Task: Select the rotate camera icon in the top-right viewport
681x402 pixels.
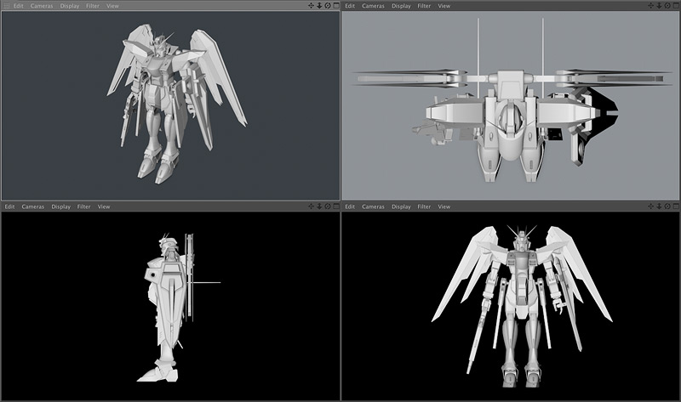Action: (667, 6)
